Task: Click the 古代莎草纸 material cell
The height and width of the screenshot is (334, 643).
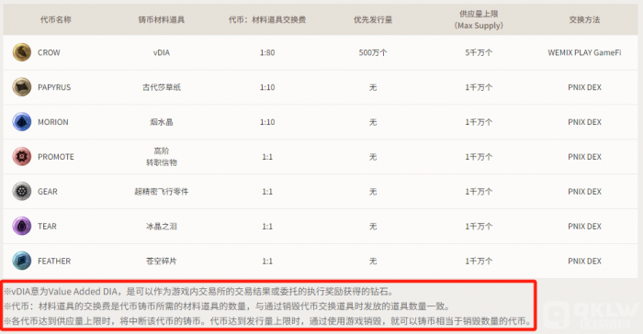Action: (x=161, y=87)
